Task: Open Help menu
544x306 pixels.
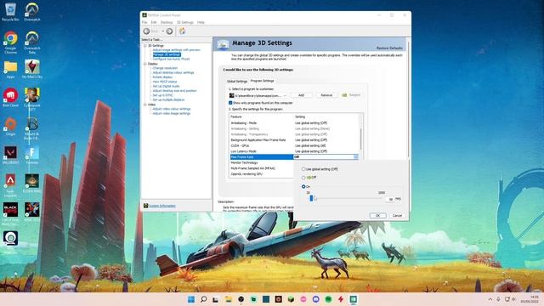Action: pyautogui.click(x=201, y=22)
